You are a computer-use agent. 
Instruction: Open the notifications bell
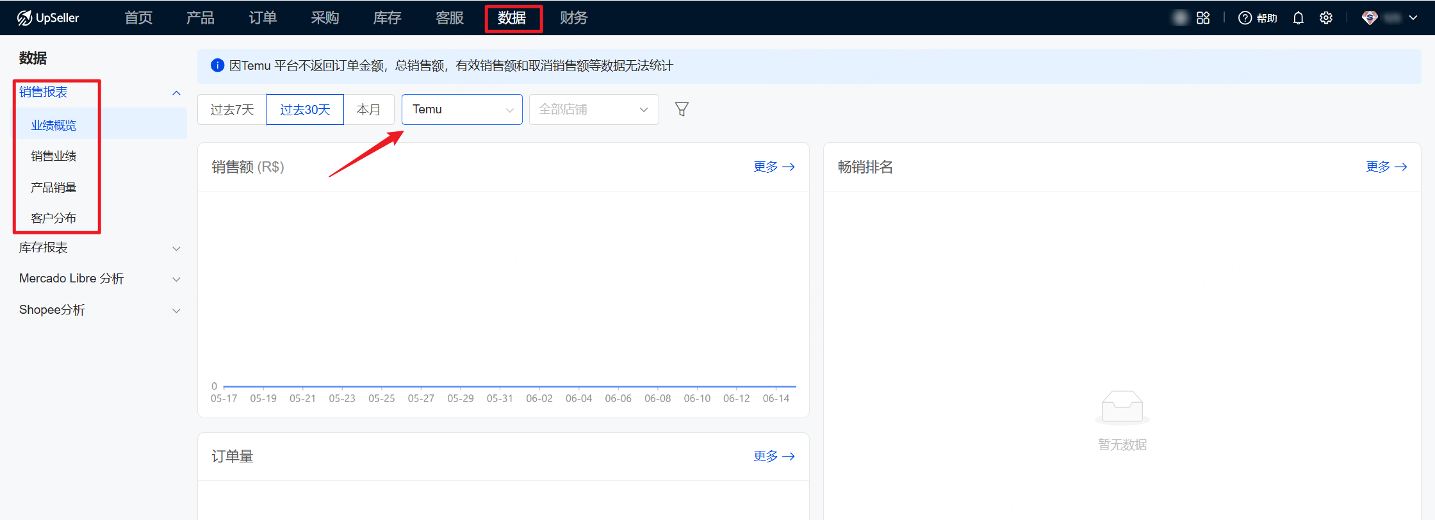[x=1298, y=18]
